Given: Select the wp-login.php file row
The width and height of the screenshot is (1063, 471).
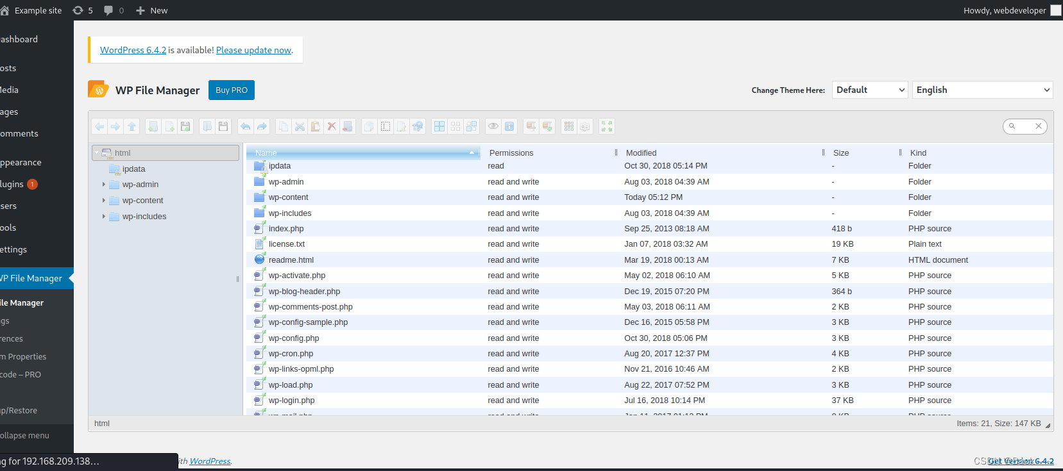Looking at the screenshot, I should [x=649, y=401].
